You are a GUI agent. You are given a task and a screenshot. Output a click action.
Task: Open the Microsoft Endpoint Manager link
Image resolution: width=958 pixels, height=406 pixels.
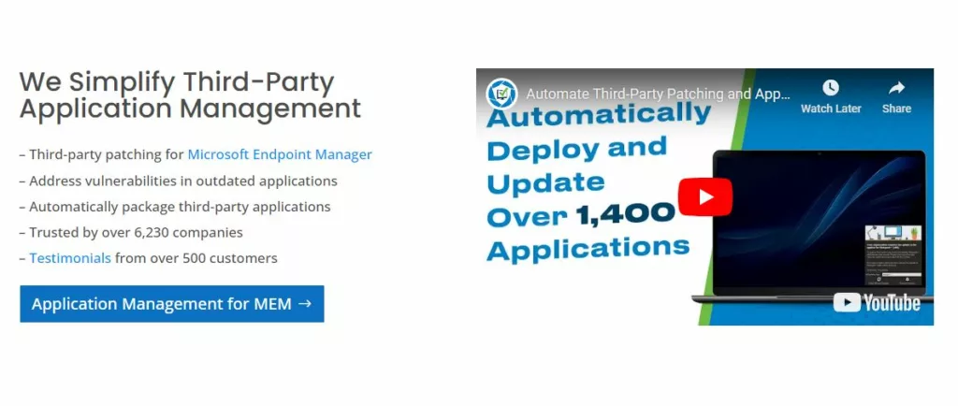[279, 154]
